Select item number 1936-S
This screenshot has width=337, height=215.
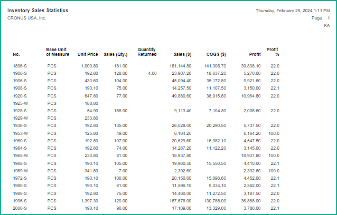point(20,125)
